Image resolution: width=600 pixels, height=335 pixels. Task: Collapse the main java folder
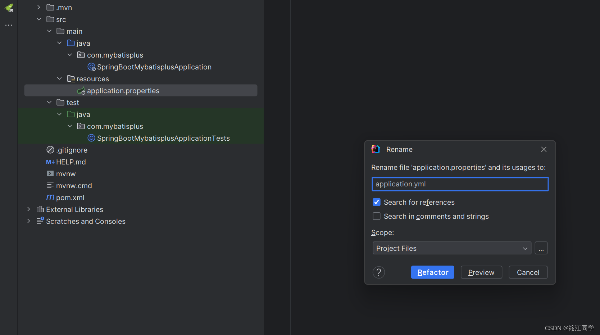(59, 43)
